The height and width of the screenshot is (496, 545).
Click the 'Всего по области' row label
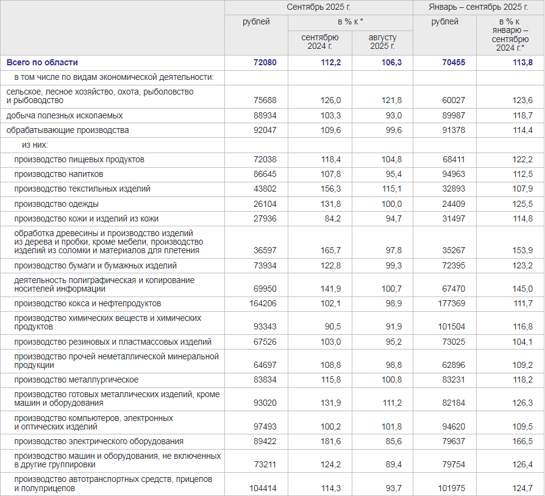pyautogui.click(x=42, y=62)
